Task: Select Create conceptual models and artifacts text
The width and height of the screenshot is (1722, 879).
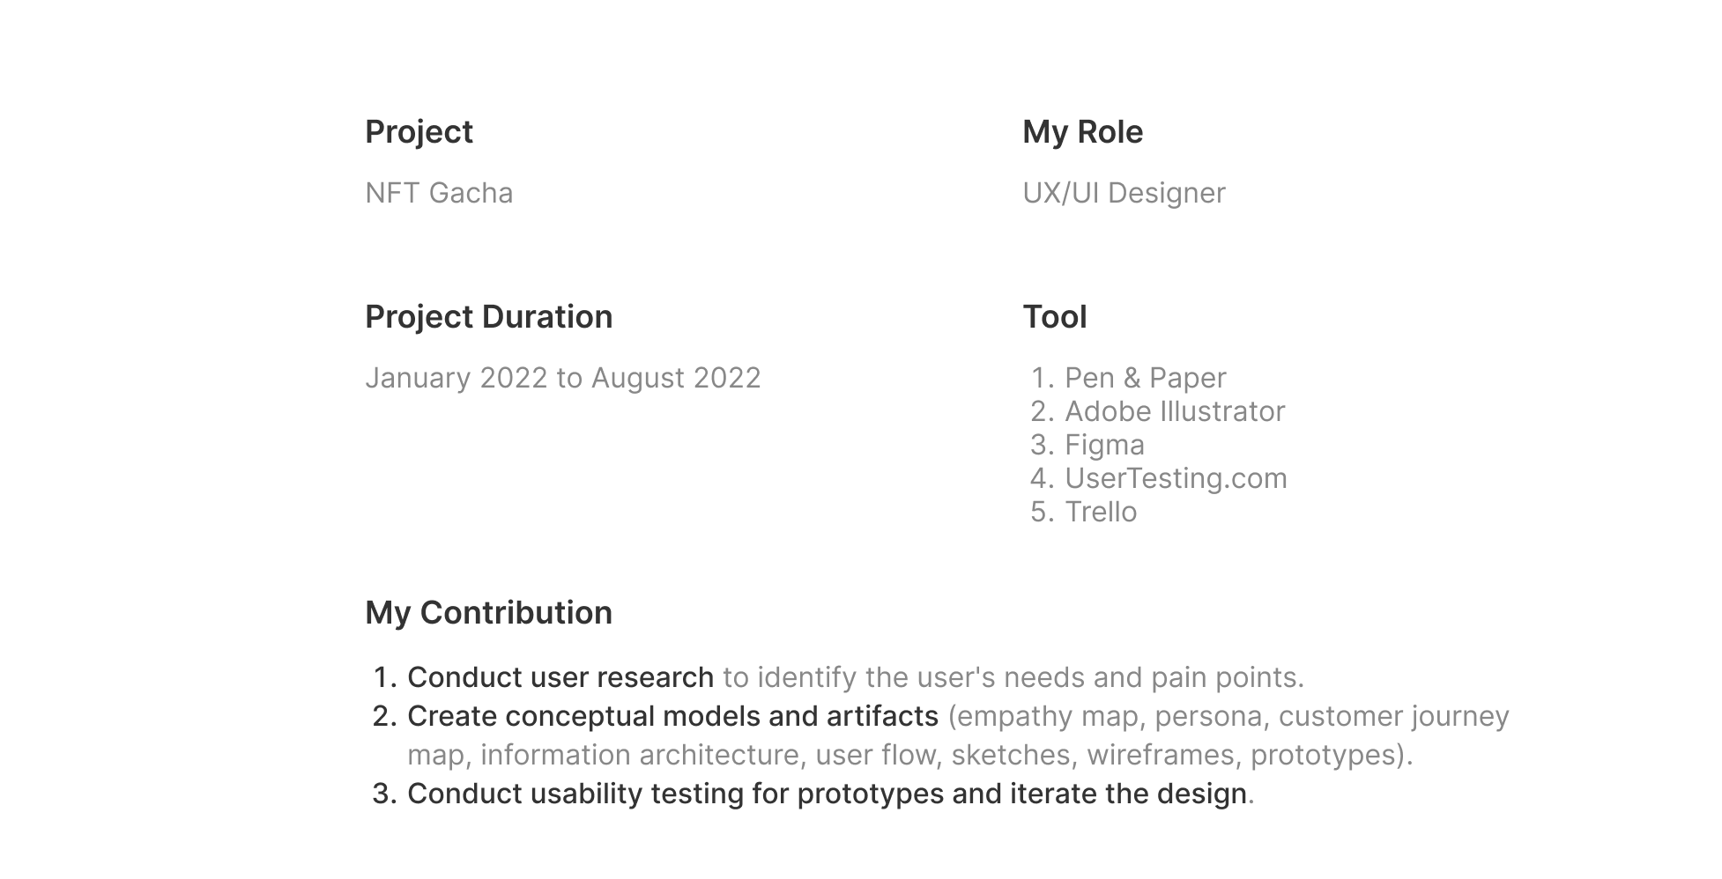Action: [672, 716]
